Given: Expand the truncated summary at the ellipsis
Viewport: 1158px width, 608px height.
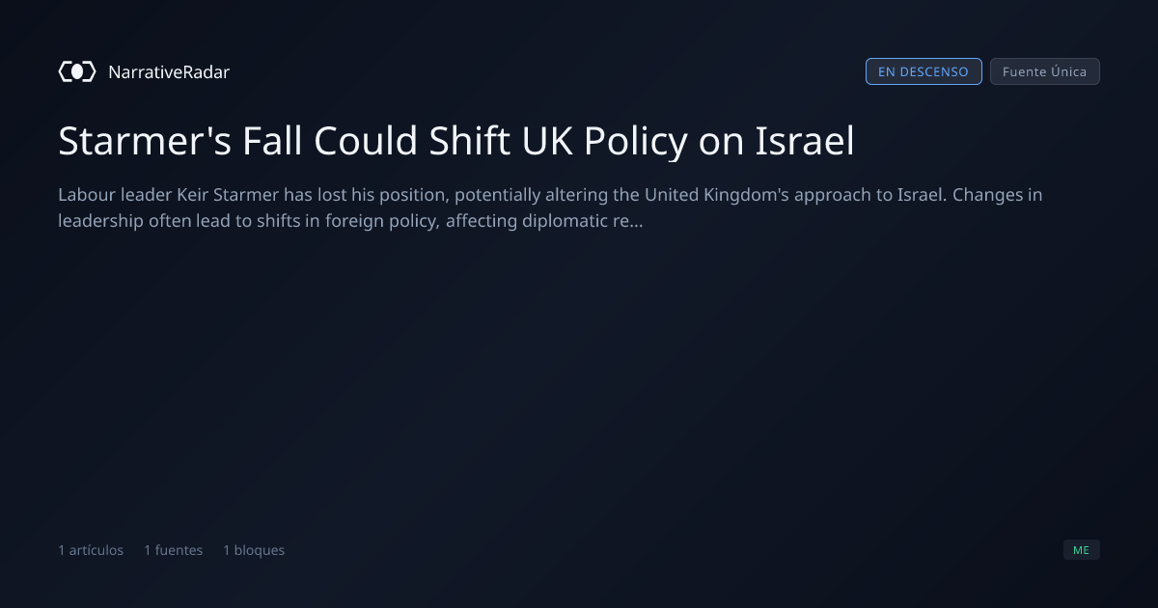Looking at the screenshot, I should click(x=637, y=221).
